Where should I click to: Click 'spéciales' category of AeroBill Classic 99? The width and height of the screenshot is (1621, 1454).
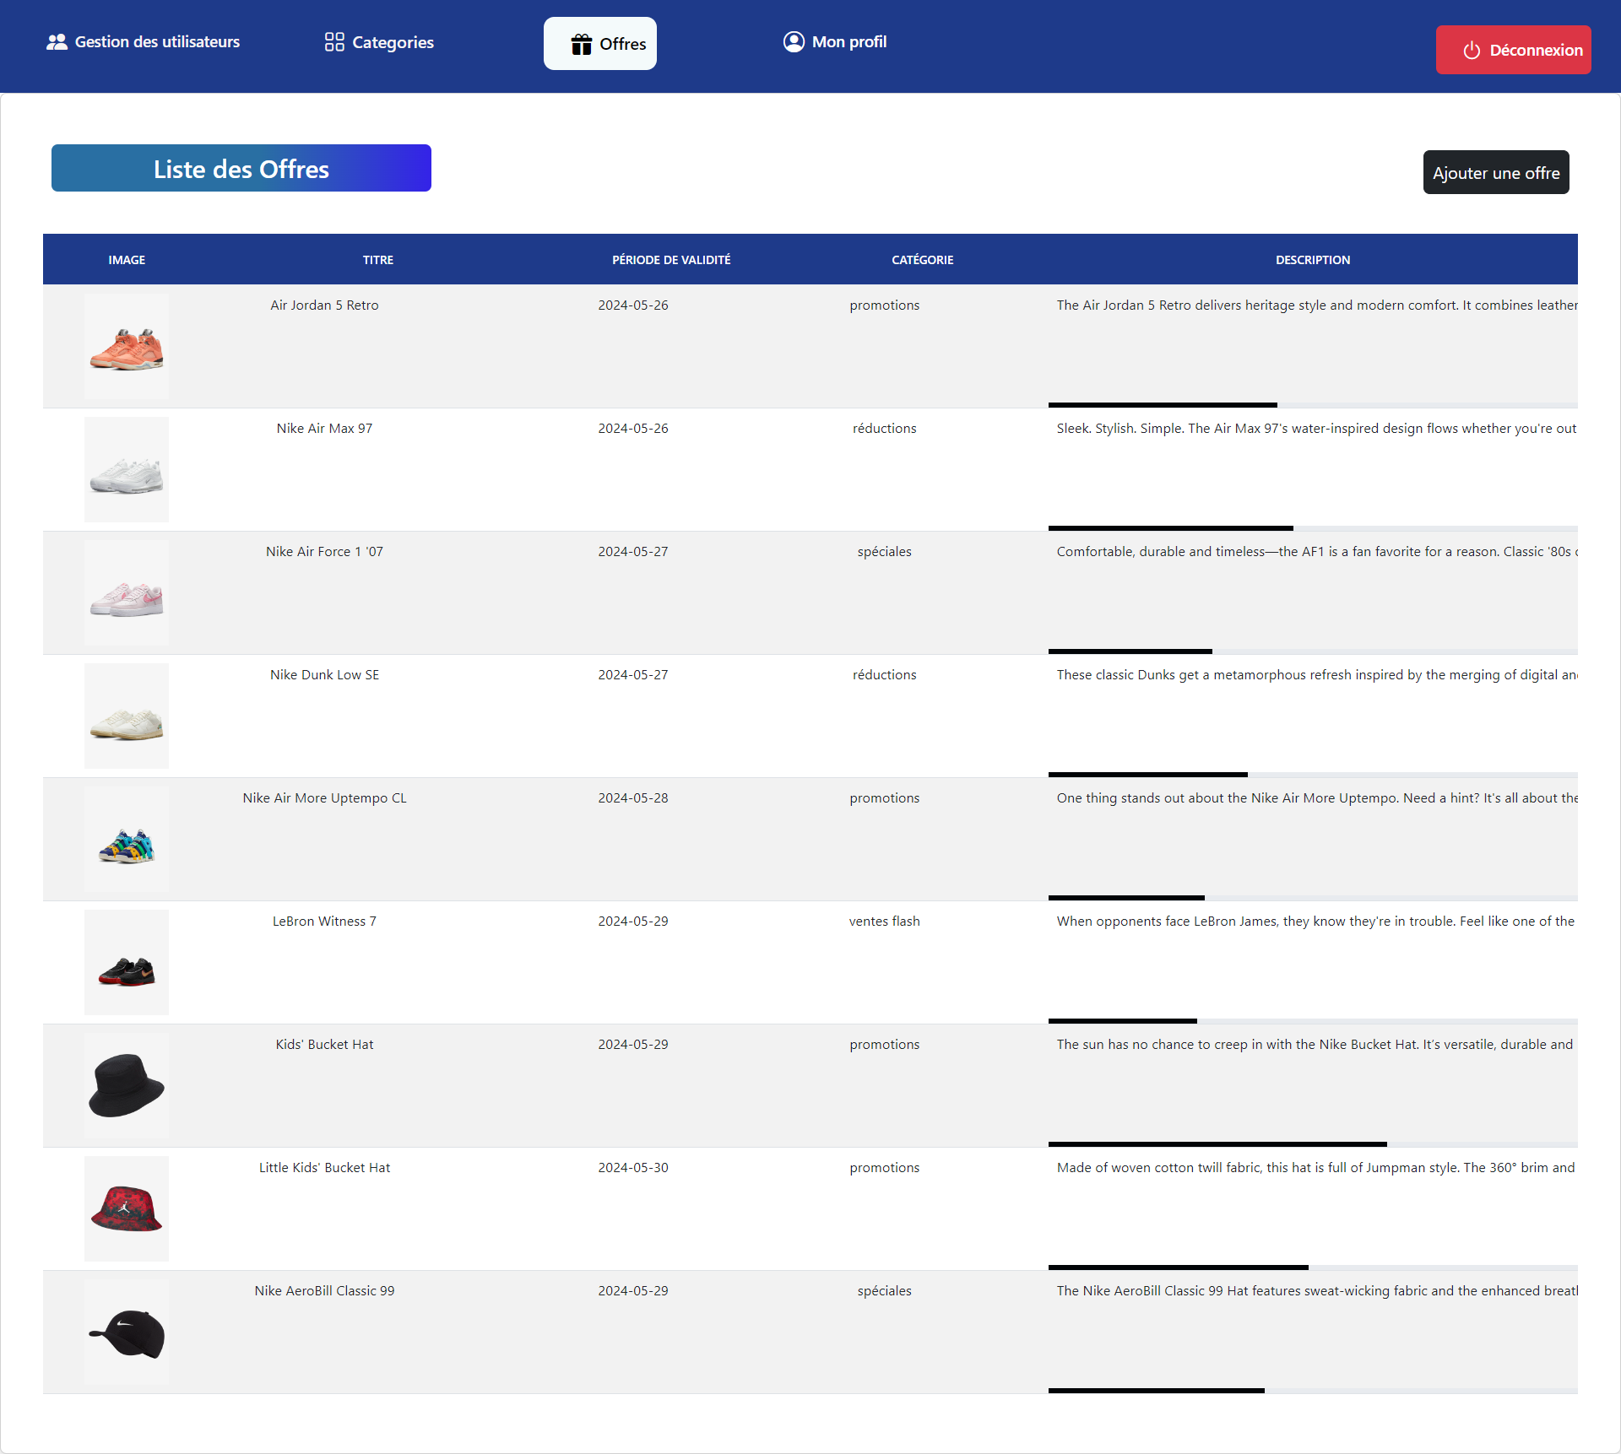tap(885, 1291)
